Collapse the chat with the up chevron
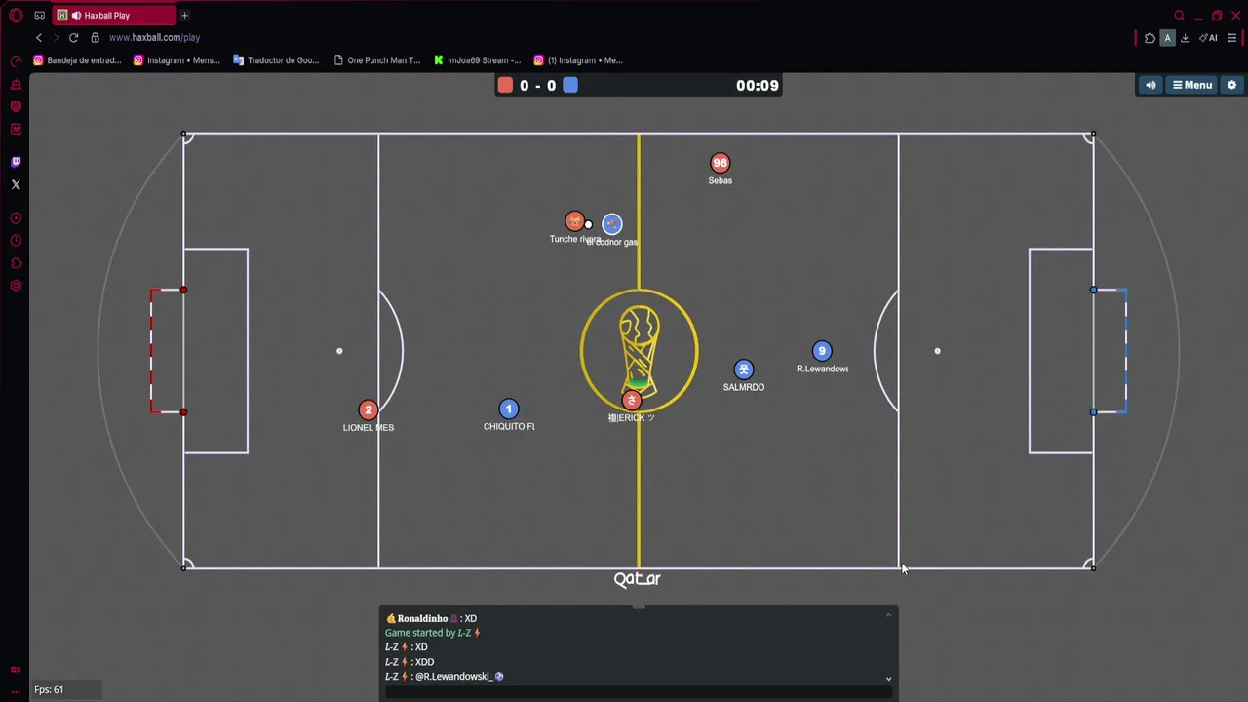Image resolution: width=1248 pixels, height=702 pixels. (888, 615)
